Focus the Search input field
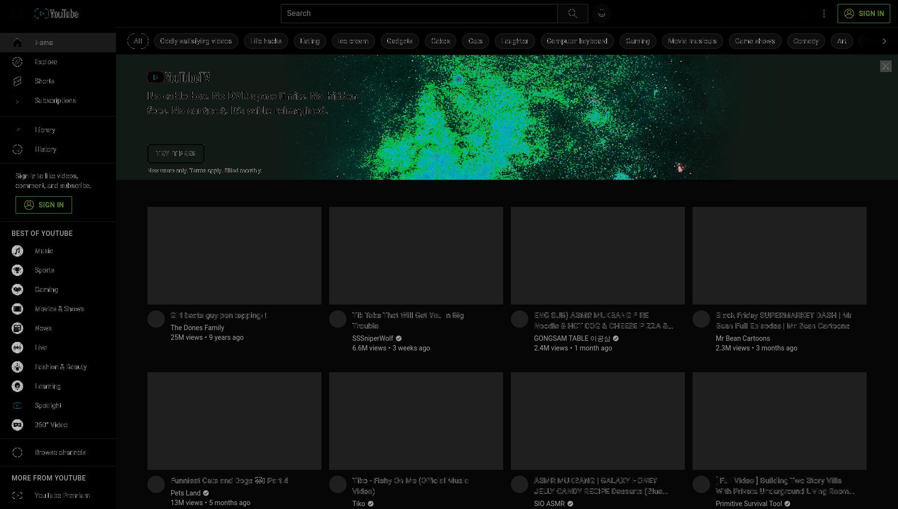This screenshot has height=509, width=898. (419, 14)
